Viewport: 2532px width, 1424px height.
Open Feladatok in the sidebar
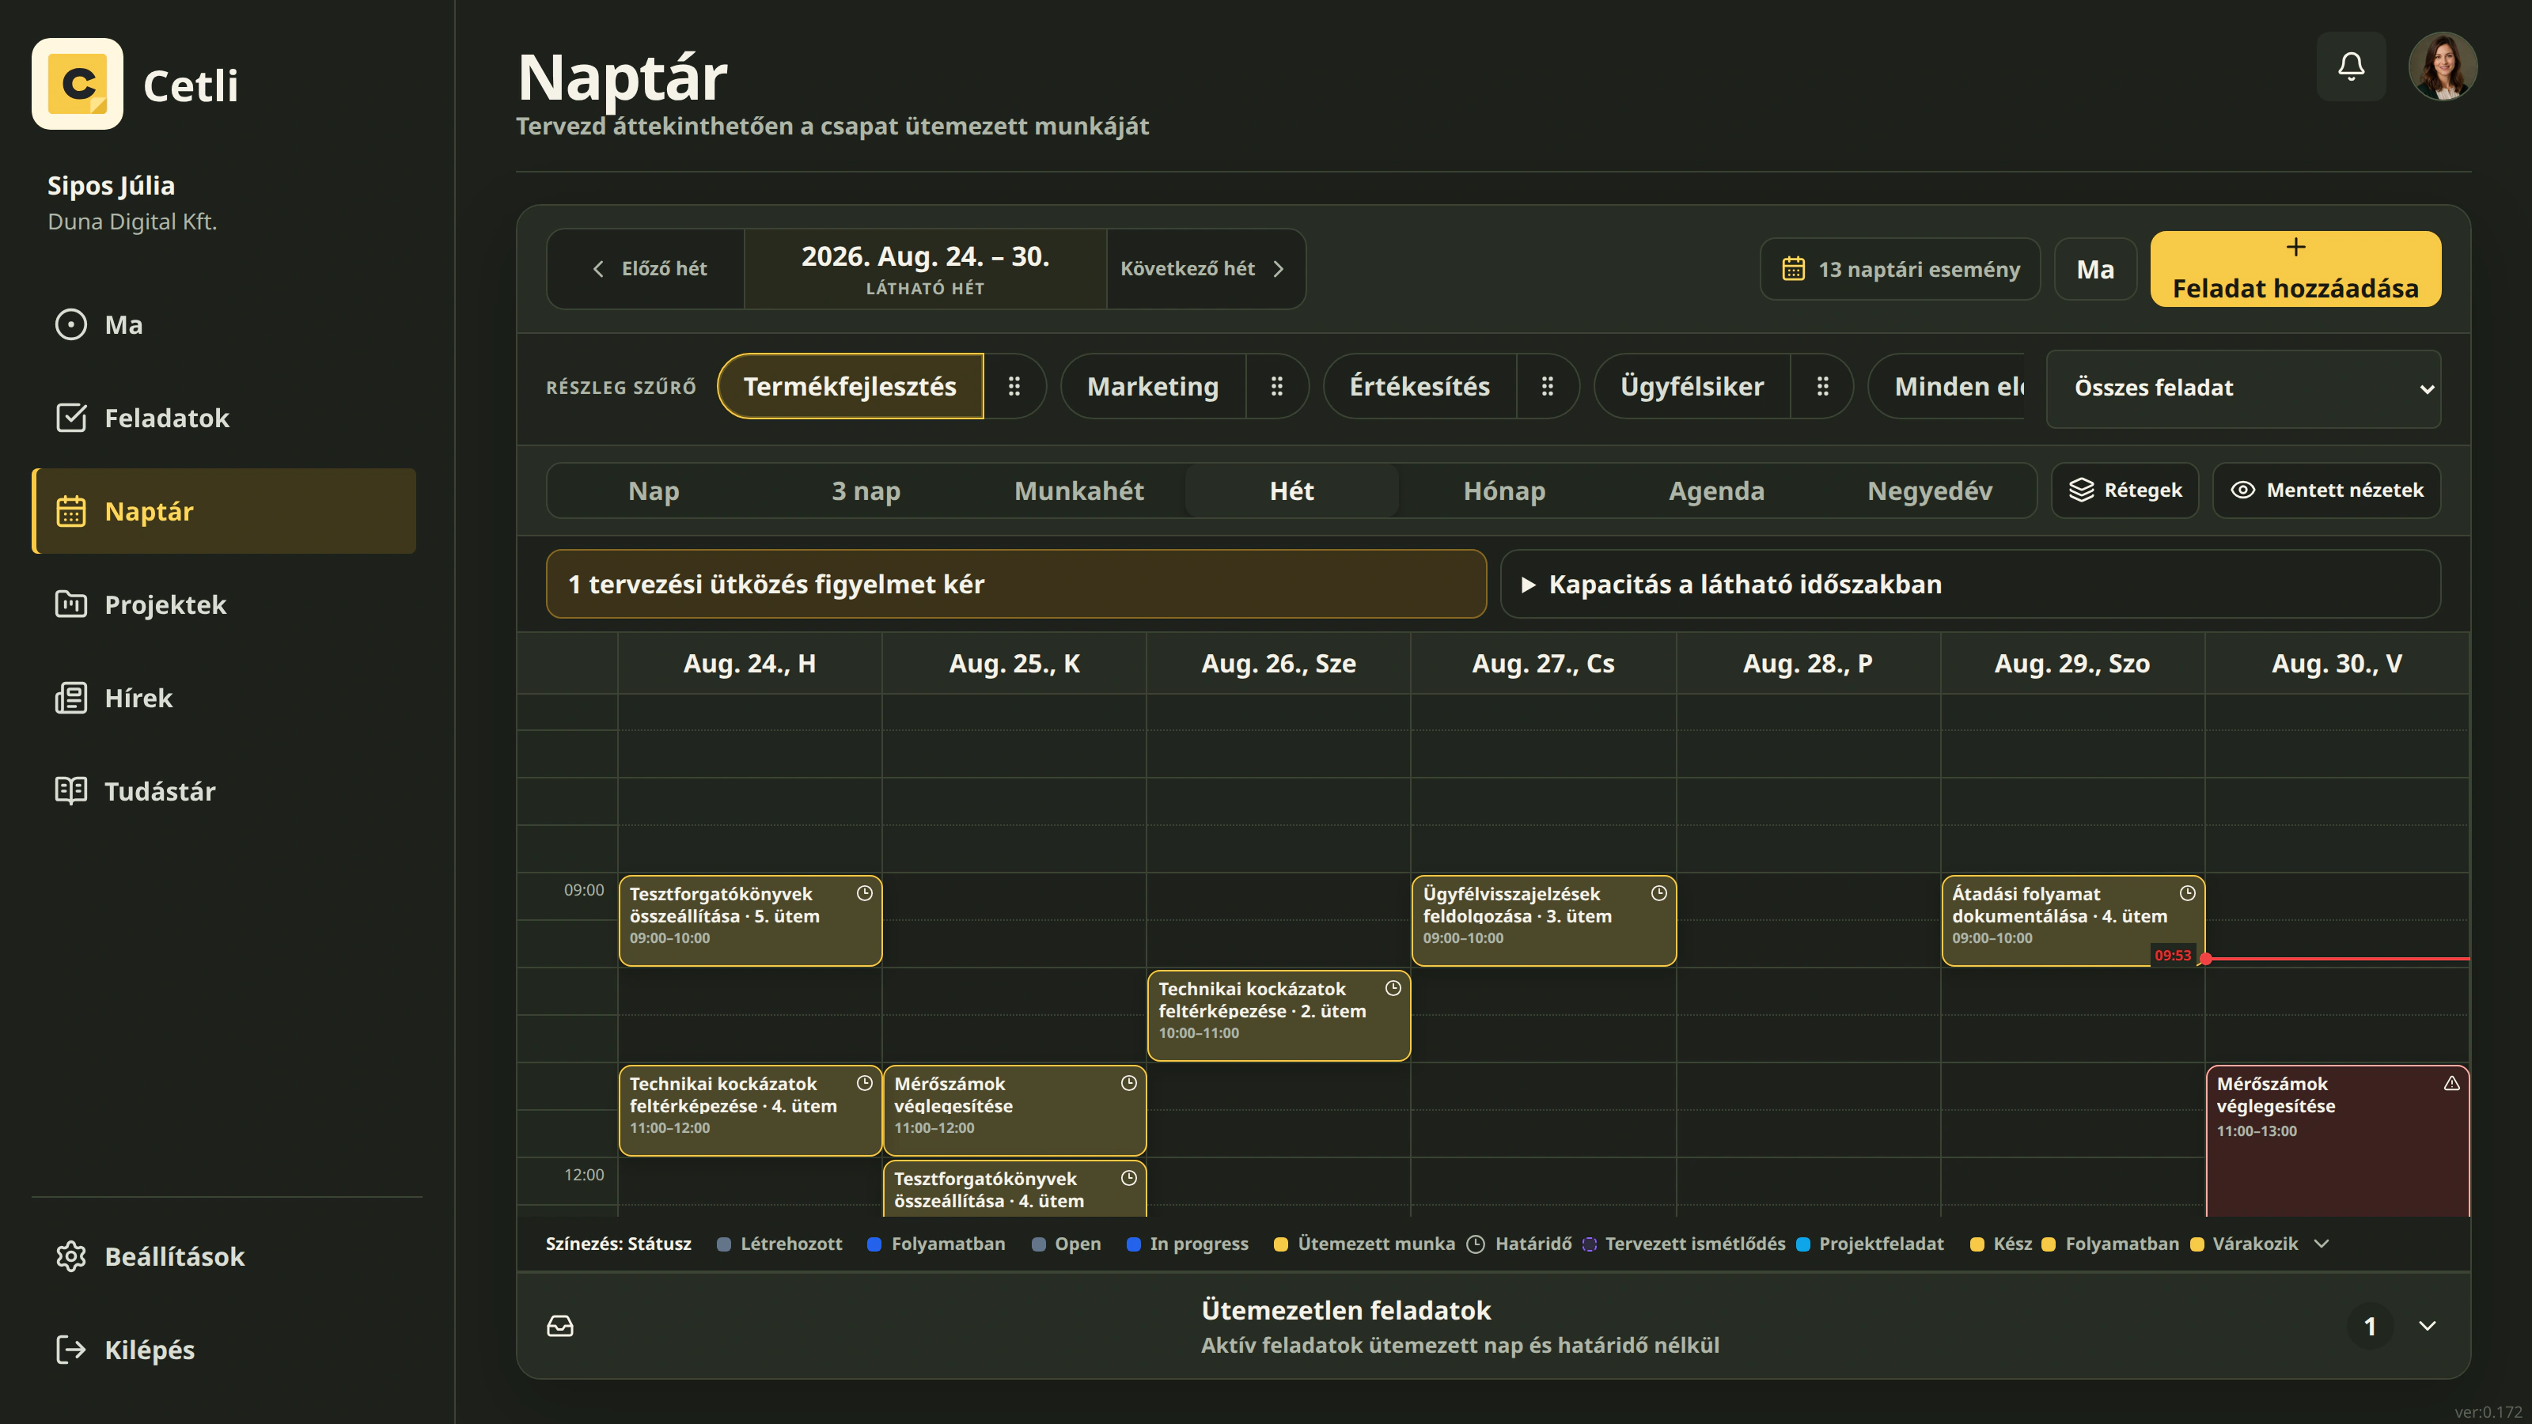(224, 418)
